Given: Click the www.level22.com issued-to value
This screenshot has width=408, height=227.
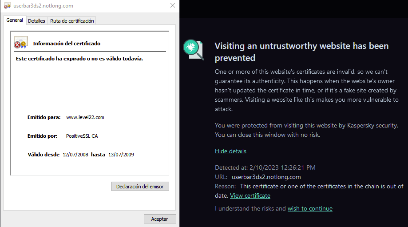Looking at the screenshot, I should coord(85,118).
